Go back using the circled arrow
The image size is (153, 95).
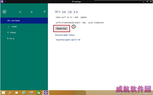(x=4, y=12)
